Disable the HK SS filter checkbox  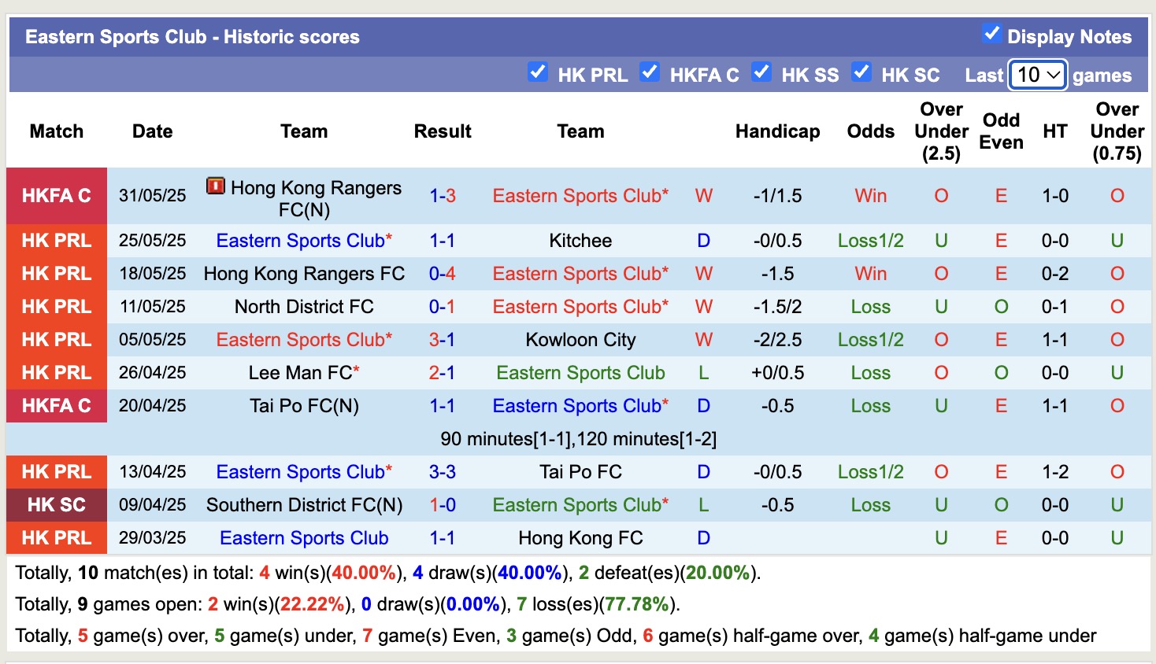(x=761, y=72)
